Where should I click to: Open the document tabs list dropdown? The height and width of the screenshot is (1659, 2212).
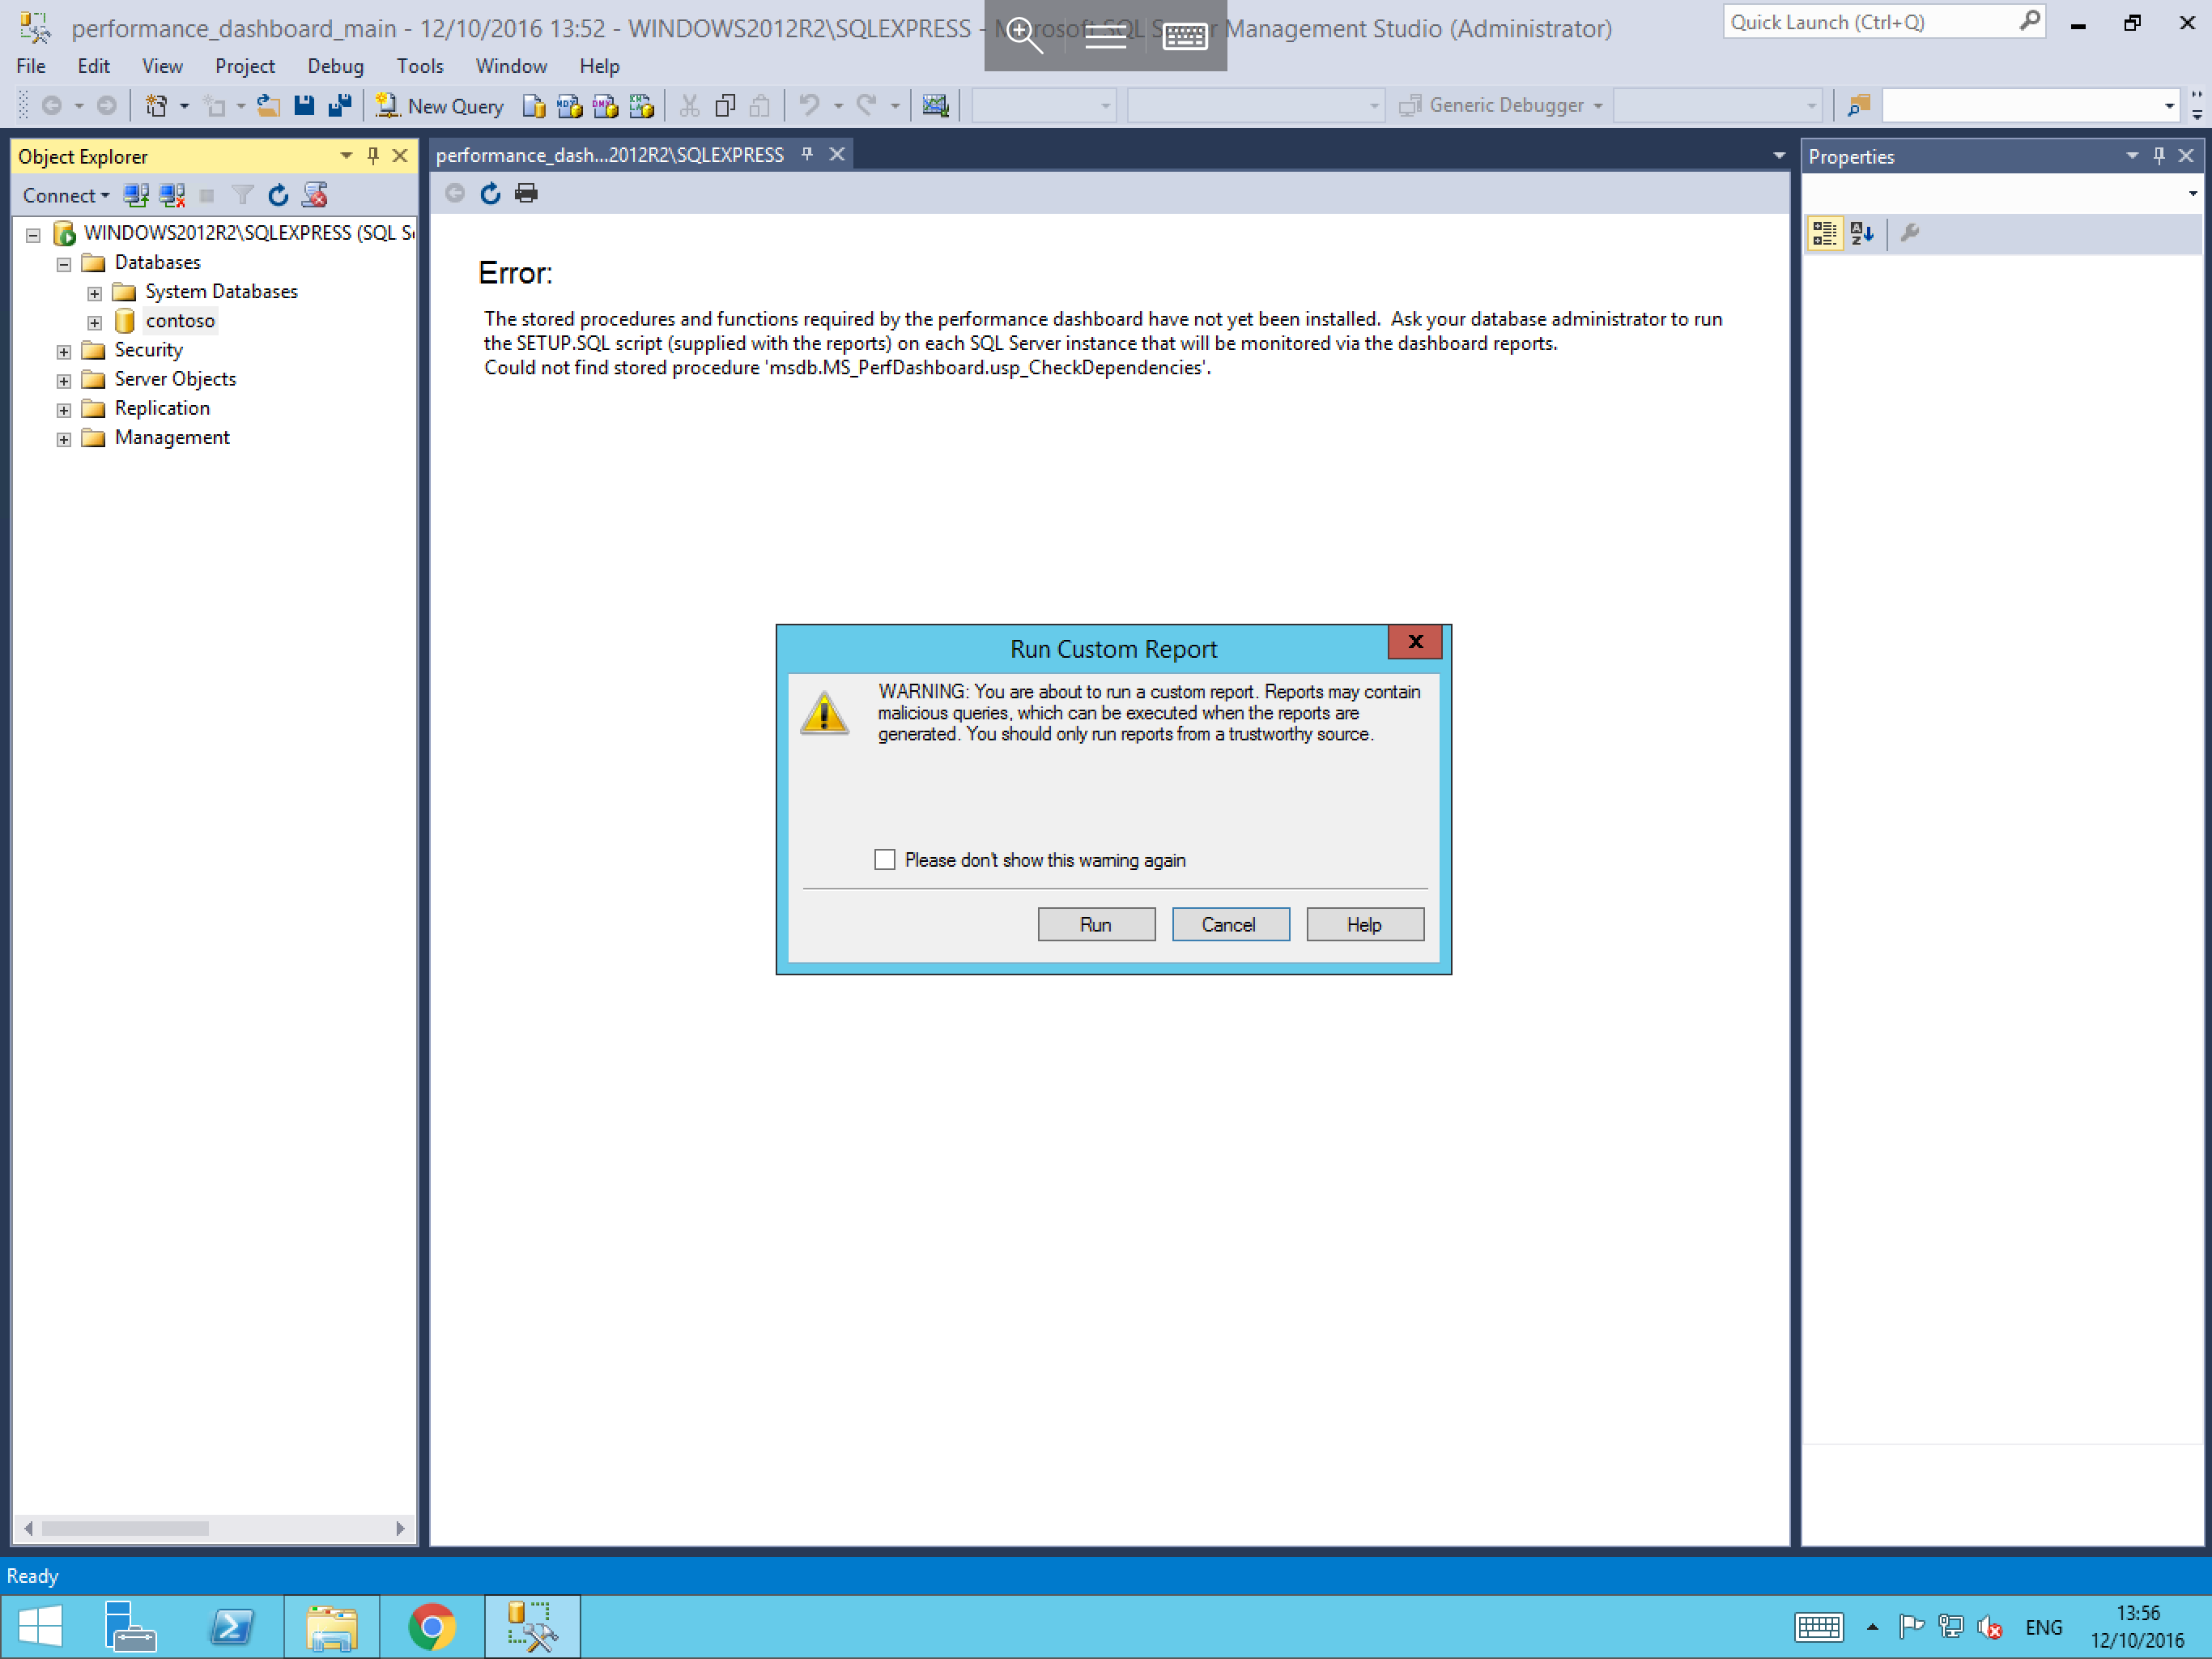[1778, 155]
